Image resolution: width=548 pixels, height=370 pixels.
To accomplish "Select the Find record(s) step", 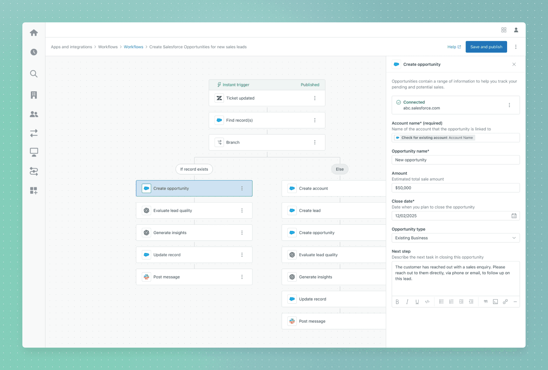I will pyautogui.click(x=267, y=120).
